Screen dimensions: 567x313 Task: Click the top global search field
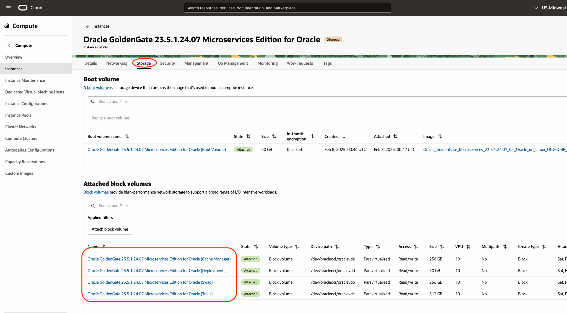pyautogui.click(x=287, y=8)
